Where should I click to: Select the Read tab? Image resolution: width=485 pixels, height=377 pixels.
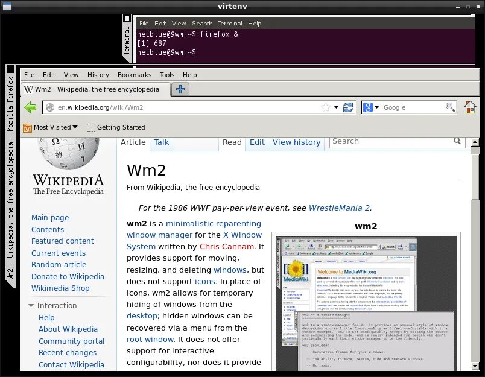tap(232, 142)
